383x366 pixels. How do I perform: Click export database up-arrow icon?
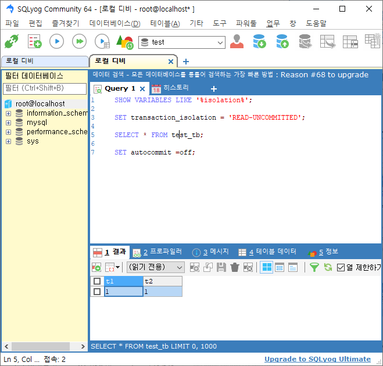282,41
